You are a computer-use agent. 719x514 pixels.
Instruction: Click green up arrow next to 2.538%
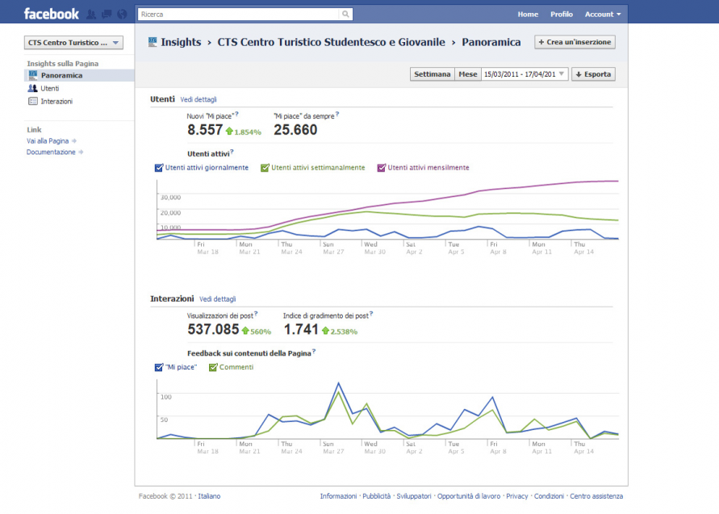[325, 331]
